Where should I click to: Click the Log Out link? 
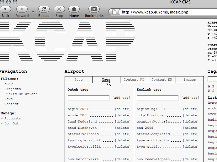[x=12, y=123]
